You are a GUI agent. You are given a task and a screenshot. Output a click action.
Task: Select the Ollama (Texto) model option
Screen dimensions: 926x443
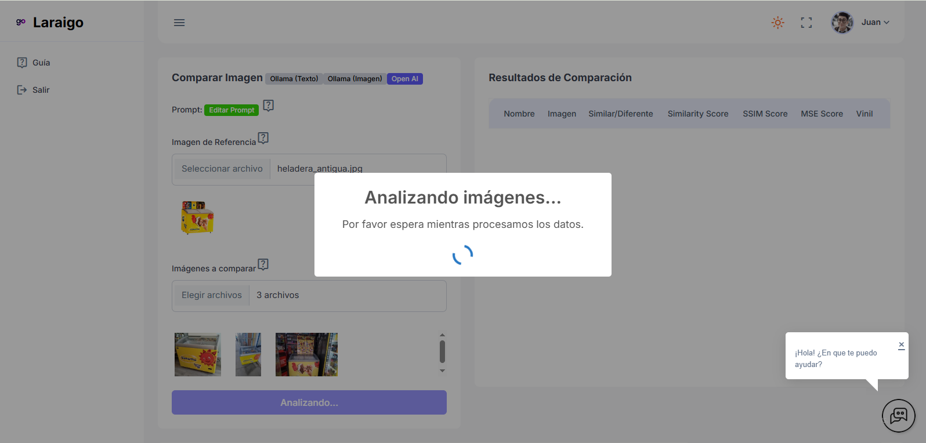coord(294,79)
